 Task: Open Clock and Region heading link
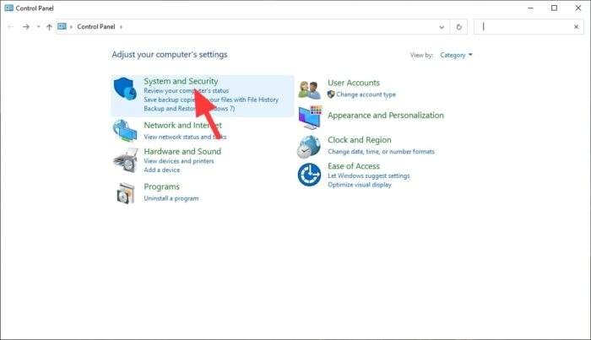[x=359, y=140]
